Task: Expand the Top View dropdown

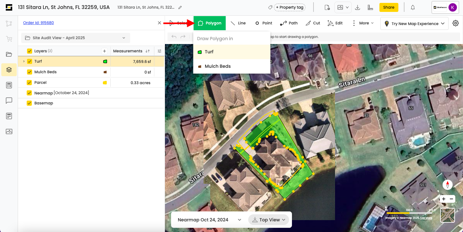Action: coord(269,220)
